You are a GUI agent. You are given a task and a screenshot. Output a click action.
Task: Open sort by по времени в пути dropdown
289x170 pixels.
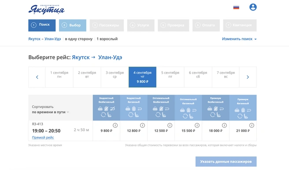(x=50, y=112)
